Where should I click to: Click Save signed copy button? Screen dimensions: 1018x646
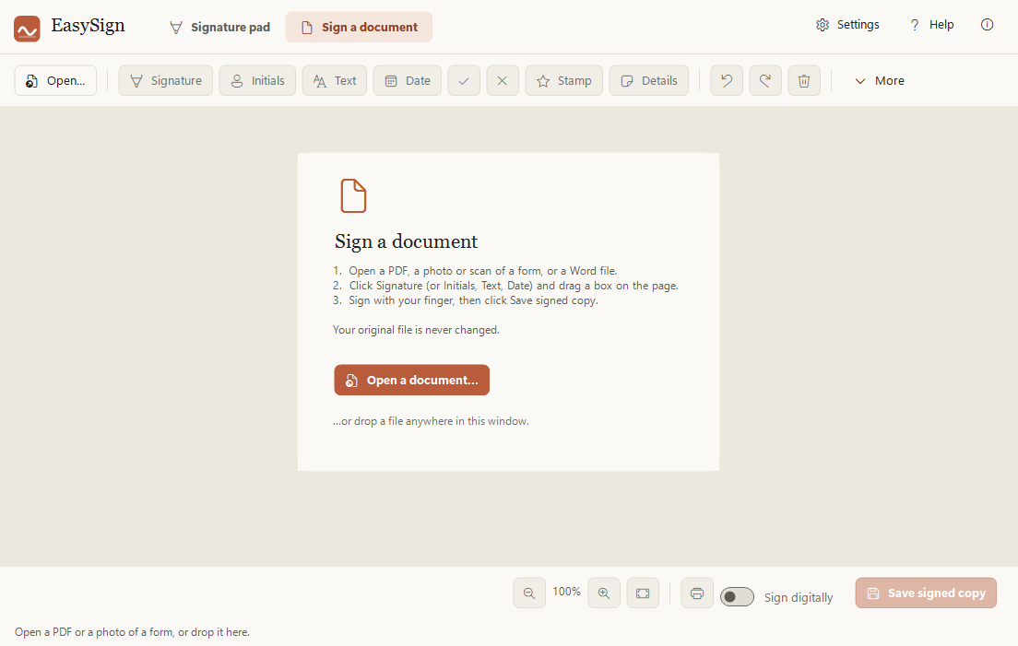pyautogui.click(x=926, y=593)
